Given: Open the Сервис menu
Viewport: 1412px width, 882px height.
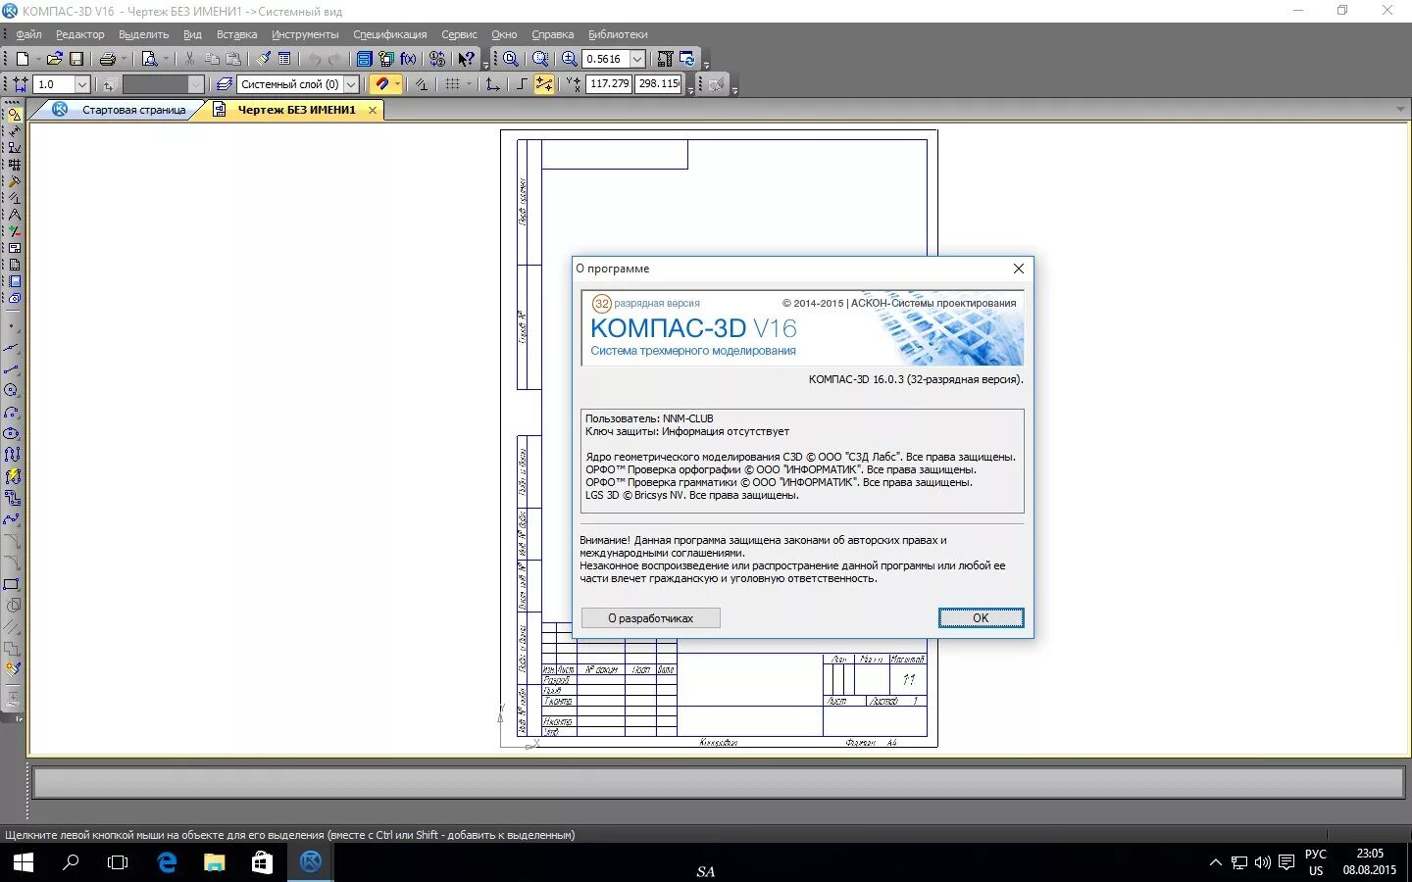Looking at the screenshot, I should pyautogui.click(x=459, y=34).
